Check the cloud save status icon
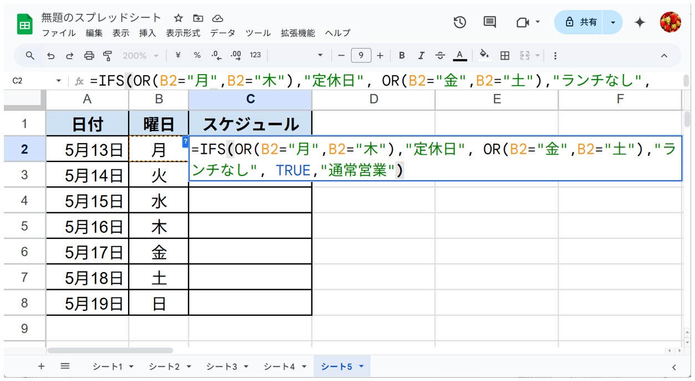695x381 pixels. pos(218,18)
